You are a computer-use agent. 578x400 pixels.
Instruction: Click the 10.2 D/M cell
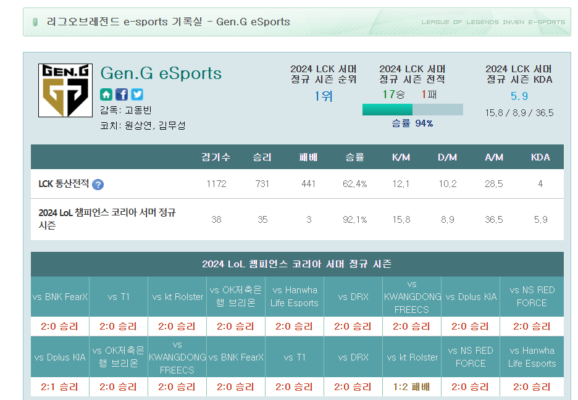click(448, 184)
